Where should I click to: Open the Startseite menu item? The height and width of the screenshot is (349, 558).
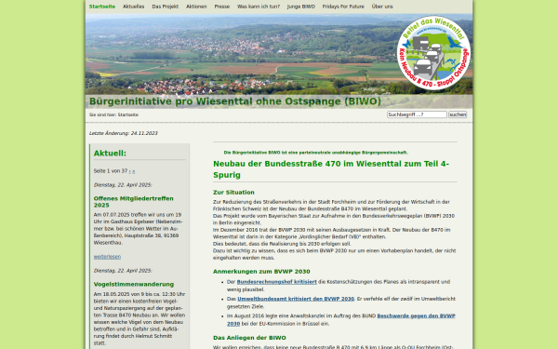[102, 7]
